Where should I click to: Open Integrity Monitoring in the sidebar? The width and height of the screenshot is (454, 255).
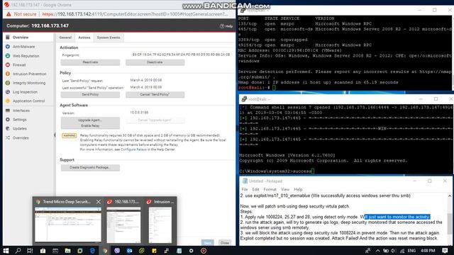point(28,83)
